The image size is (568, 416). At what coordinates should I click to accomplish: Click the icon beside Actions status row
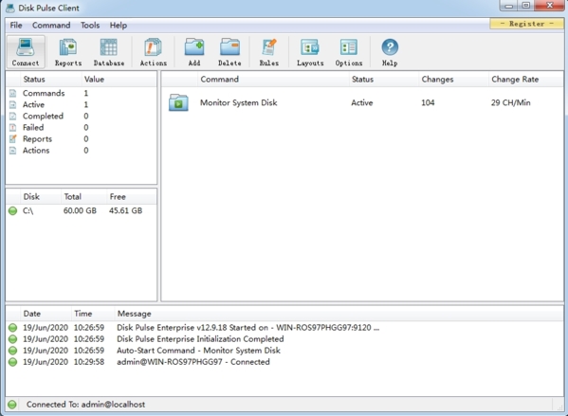[13, 151]
